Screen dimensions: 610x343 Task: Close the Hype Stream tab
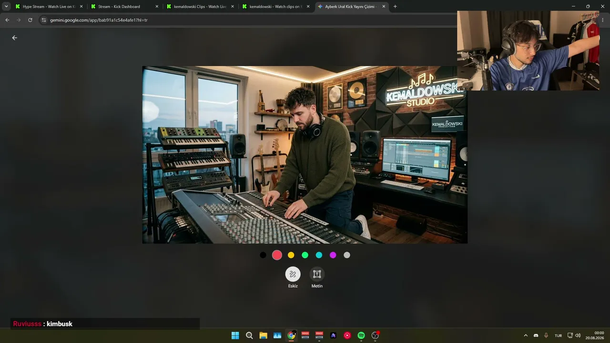(x=81, y=7)
